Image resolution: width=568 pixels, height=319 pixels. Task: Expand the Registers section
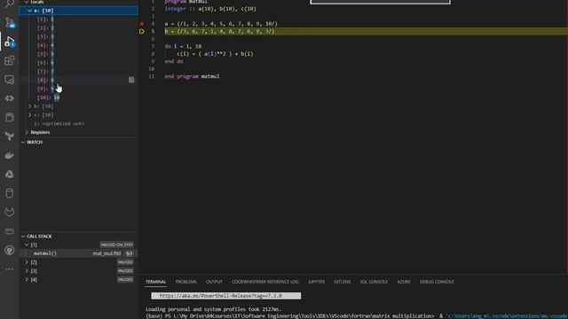pyautogui.click(x=27, y=132)
